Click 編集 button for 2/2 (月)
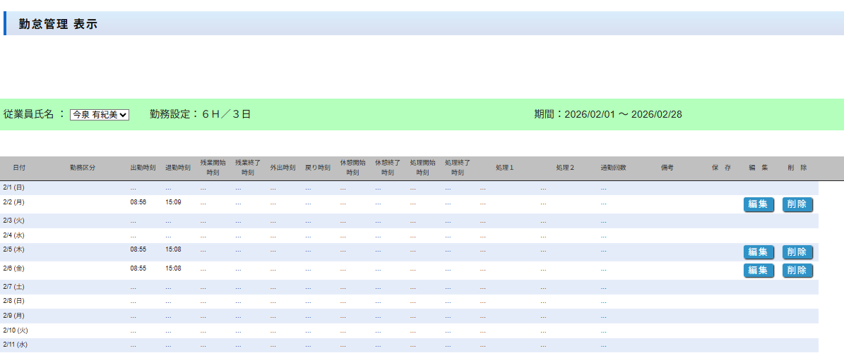 759,205
